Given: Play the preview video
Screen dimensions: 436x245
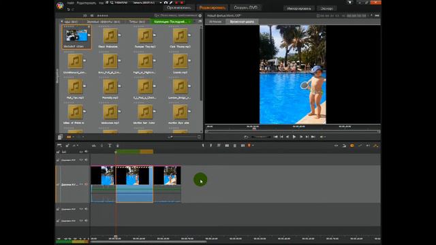Looking at the screenshot, I should (294, 137).
